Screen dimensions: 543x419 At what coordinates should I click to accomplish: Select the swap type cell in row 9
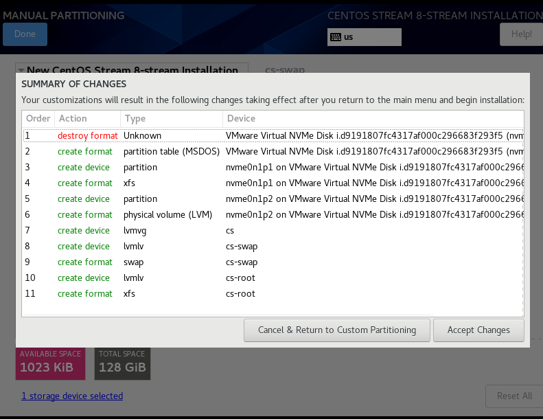(x=133, y=262)
